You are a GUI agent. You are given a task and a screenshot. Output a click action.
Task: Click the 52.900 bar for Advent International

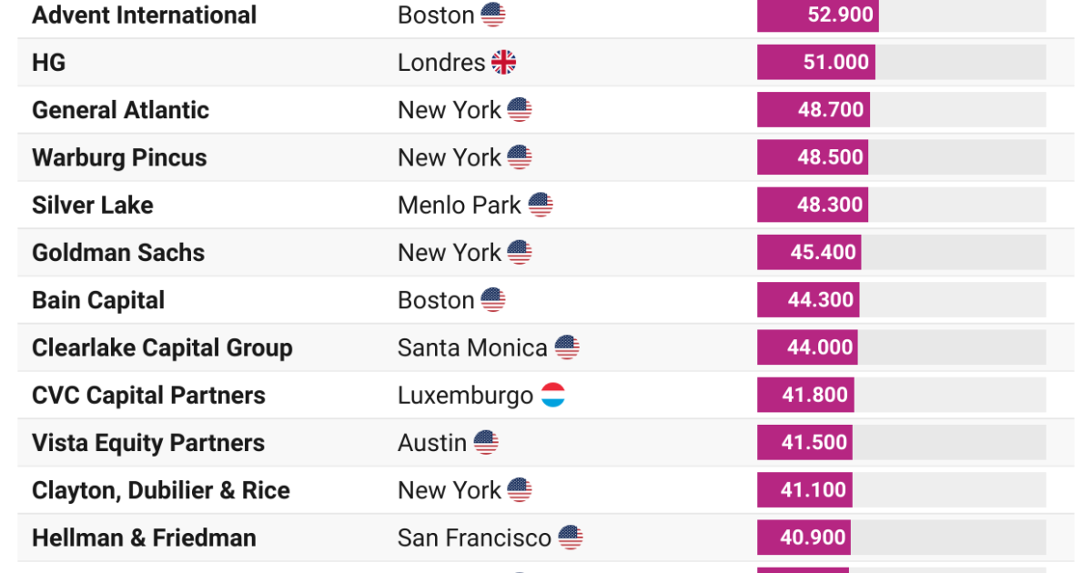[x=817, y=15]
